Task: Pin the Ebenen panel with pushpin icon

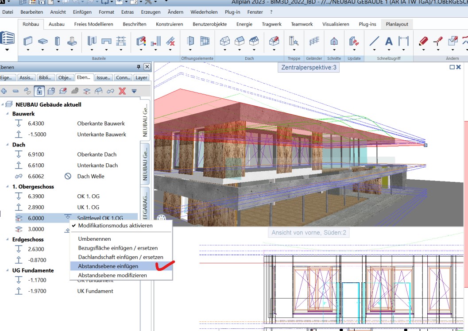Action: click(139, 67)
